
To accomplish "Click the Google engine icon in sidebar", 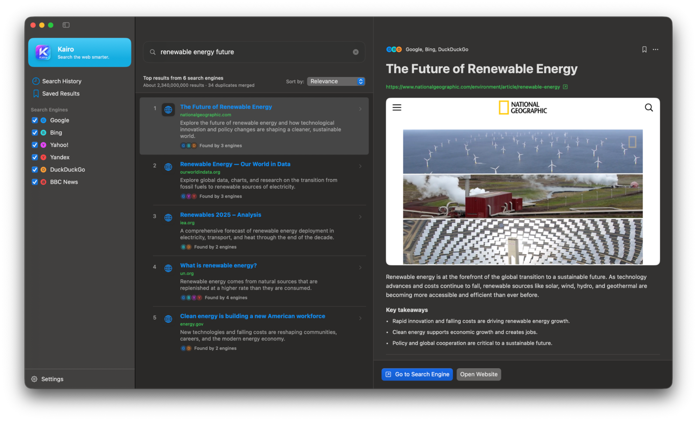I will pyautogui.click(x=44, y=120).
